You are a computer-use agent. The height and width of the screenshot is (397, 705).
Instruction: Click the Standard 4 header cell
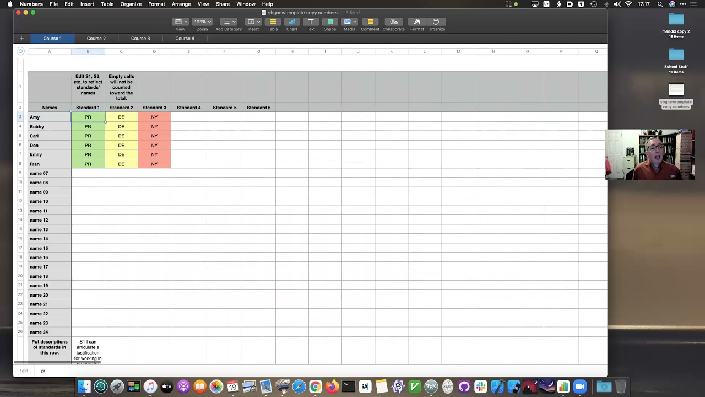click(x=188, y=108)
